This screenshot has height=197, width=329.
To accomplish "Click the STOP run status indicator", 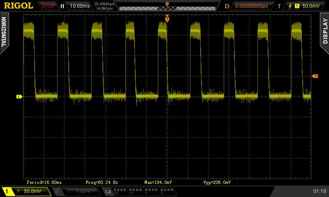I will click(48, 6).
